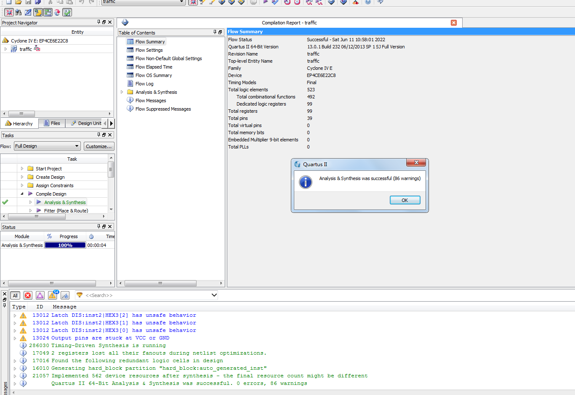Click the Flow Messages info icon
The image size is (575, 395).
pos(130,101)
